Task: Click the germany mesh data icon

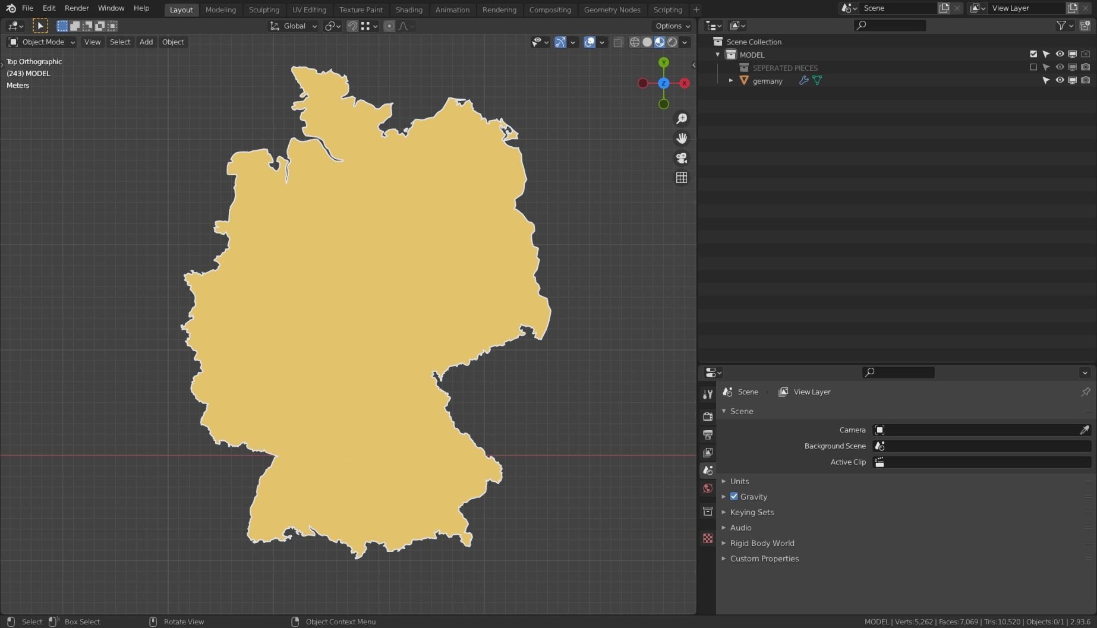Action: click(817, 80)
